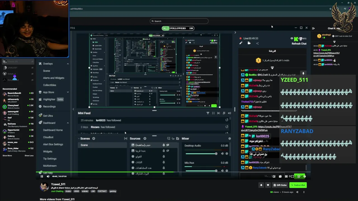The width and height of the screenshot is (358, 201).
Task: Click Show More in Recommended
Action: coord(7,155)
